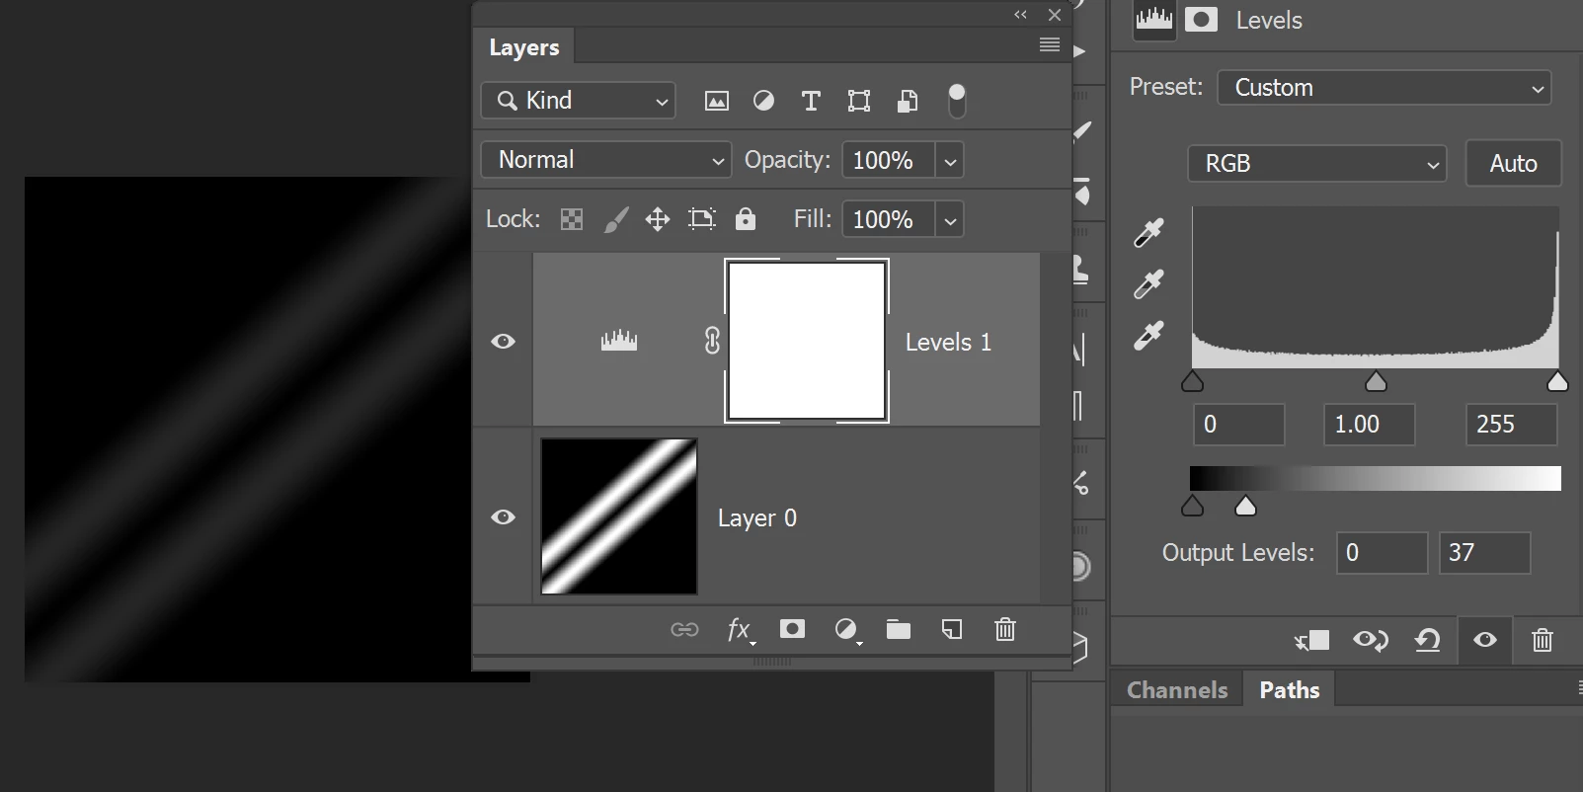Toggle adjustment layer visibility in Properties
This screenshot has height=792, width=1583.
click(x=1484, y=640)
